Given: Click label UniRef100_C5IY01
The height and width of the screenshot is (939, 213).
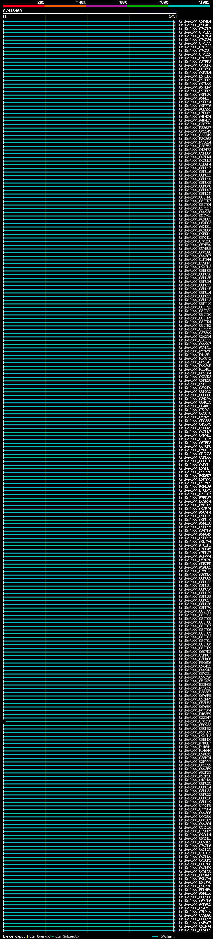Looking at the screenshot, I should tap(195, 216).
